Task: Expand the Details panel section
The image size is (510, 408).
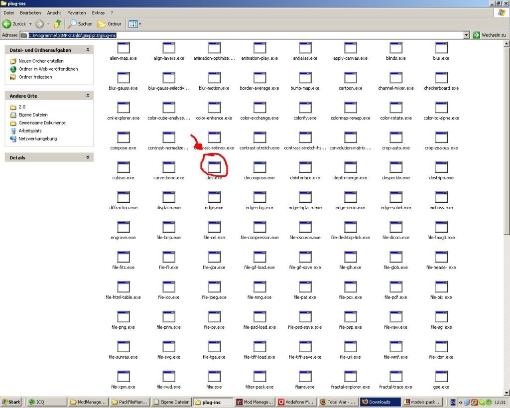Action: click(x=88, y=157)
